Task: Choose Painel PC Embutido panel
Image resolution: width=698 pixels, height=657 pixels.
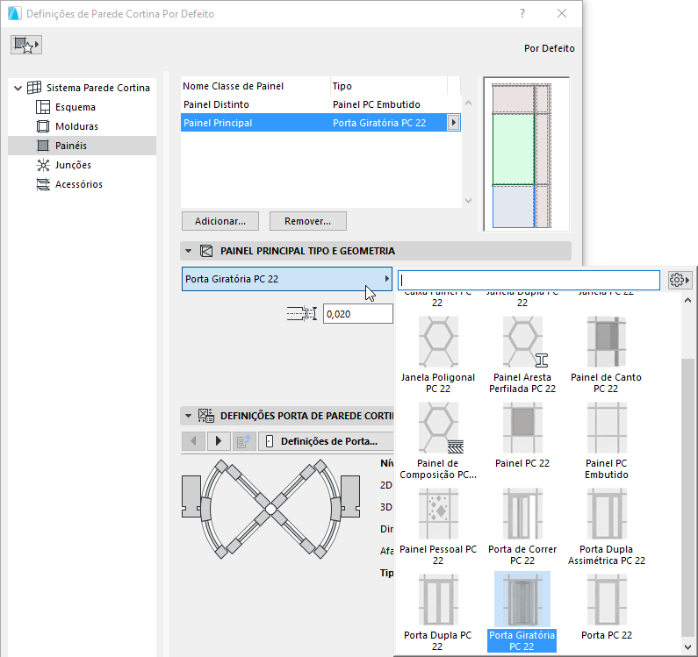Action: pos(607,441)
